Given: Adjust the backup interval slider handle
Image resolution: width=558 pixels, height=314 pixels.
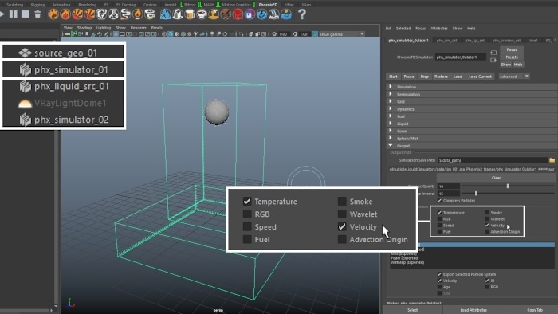Looking at the screenshot, I should pyautogui.click(x=476, y=194).
